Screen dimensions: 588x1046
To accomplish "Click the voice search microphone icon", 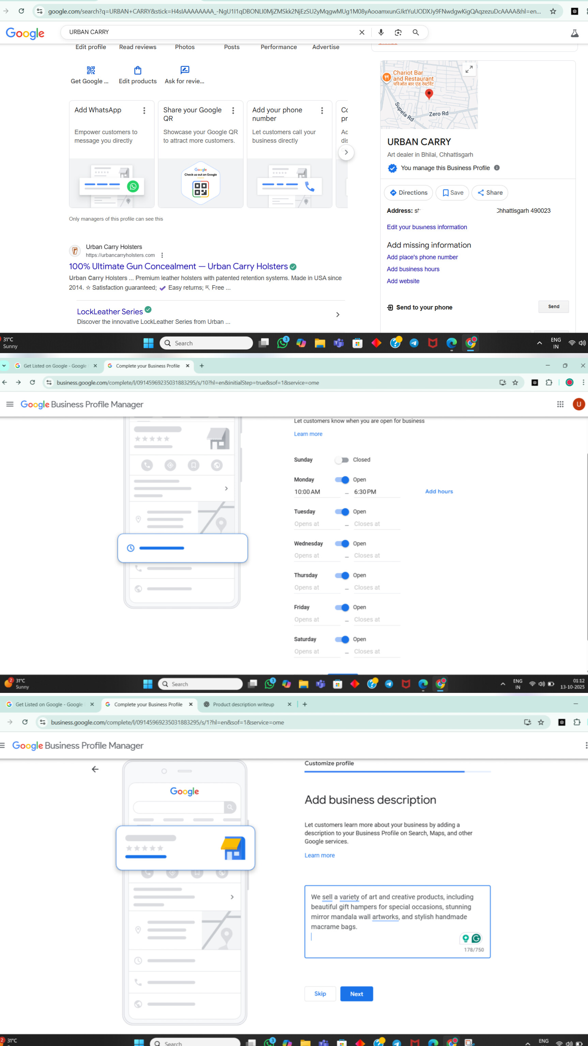I will click(x=381, y=32).
